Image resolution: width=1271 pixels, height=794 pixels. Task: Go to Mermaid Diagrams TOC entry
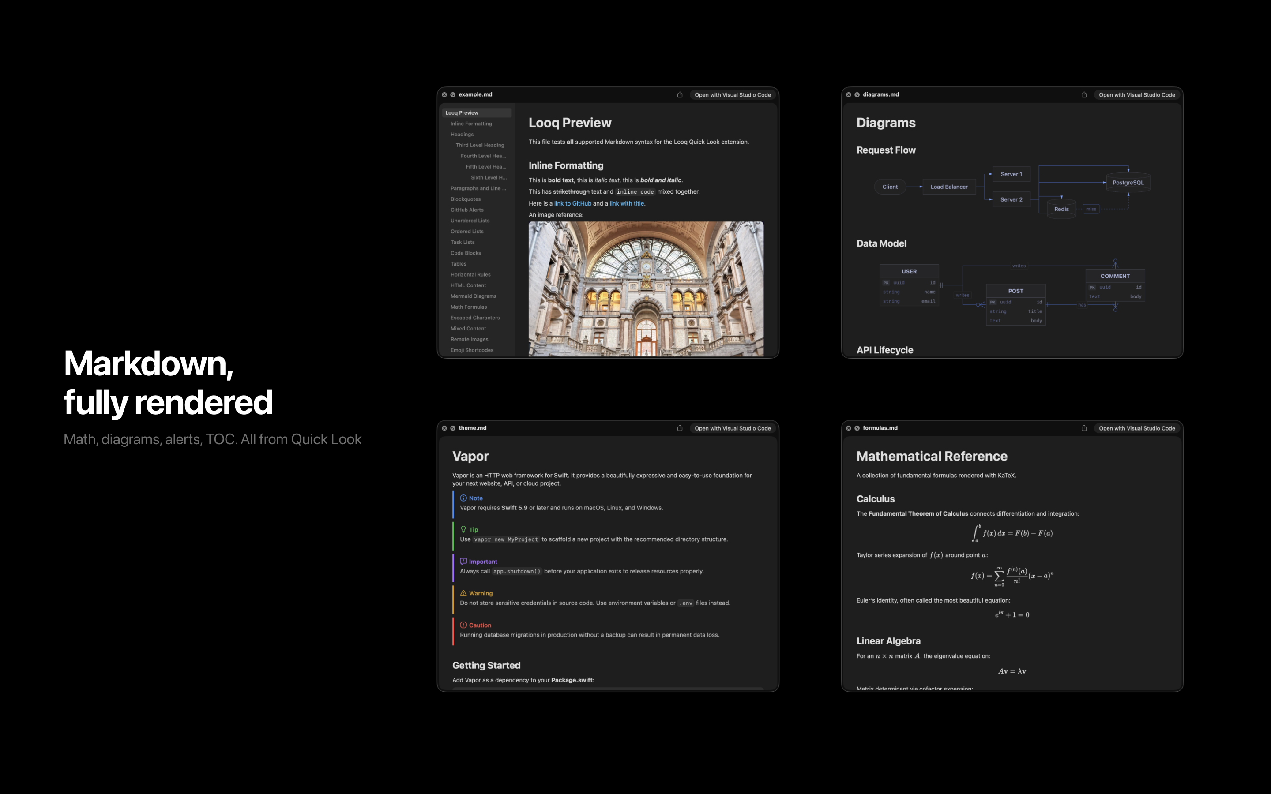[473, 296]
